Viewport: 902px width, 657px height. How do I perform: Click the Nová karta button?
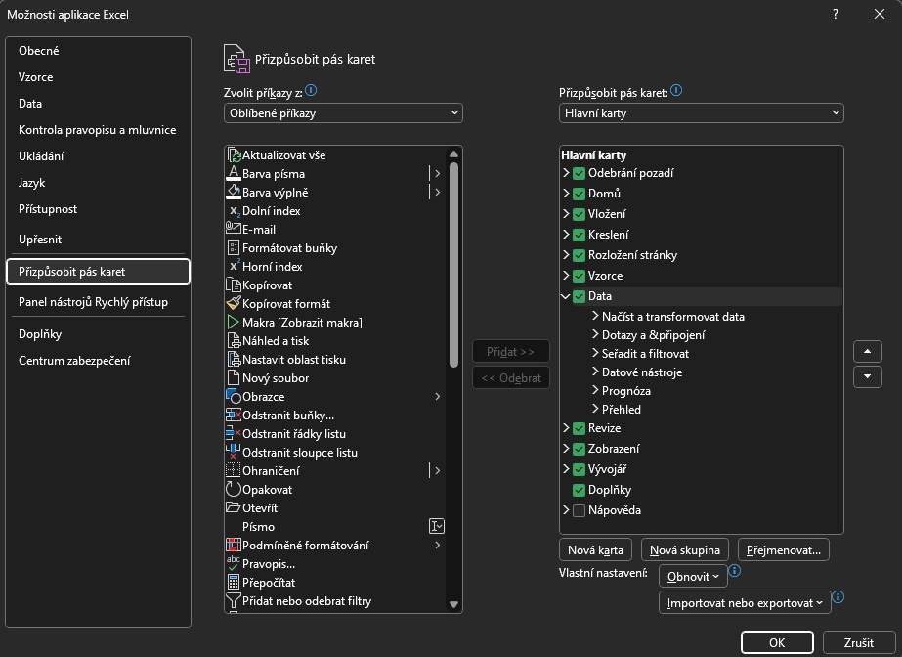point(595,550)
